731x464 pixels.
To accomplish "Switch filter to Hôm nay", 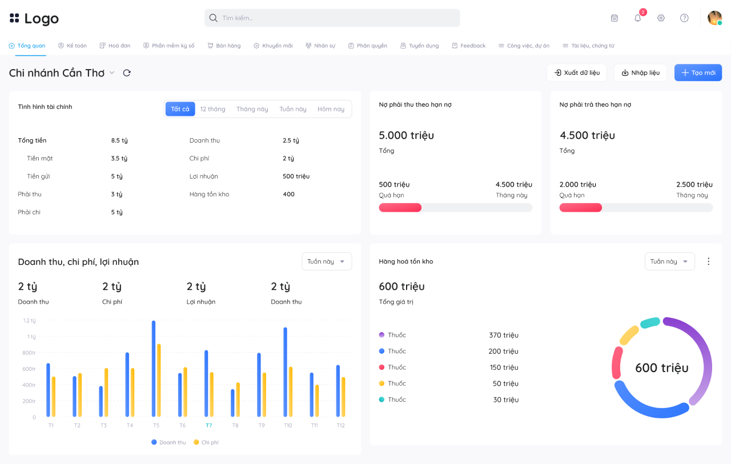I will tap(331, 109).
